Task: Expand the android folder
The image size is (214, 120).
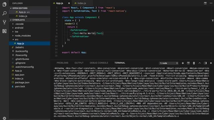Action: 19,28
